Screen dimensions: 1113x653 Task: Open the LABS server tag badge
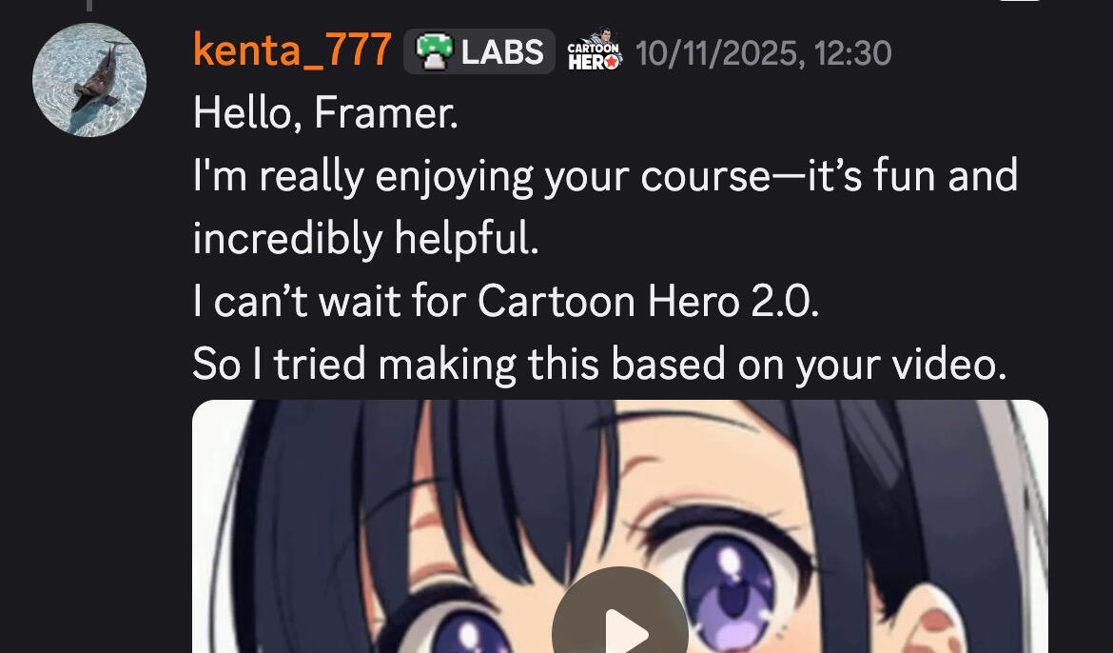479,51
